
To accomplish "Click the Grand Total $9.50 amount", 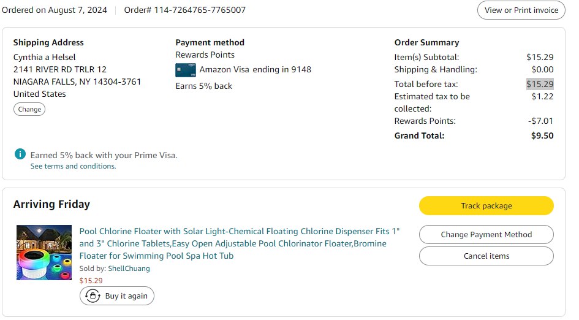I will 542,136.
